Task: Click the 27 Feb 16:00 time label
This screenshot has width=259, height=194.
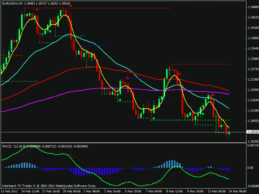Action: 51,192
